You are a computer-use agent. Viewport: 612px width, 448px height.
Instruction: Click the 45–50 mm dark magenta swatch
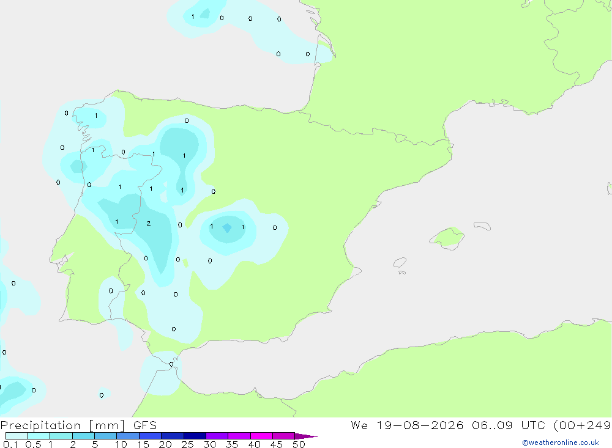click(284, 436)
